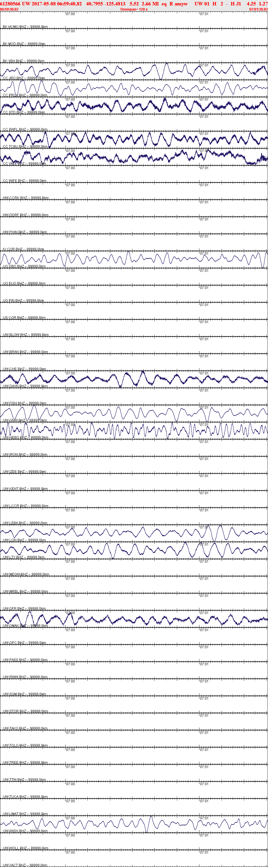Image resolution: width=268 pixels, height=867 pixels.
Task: Click the UW SQM BHZ station label
Action: click(x=24, y=694)
